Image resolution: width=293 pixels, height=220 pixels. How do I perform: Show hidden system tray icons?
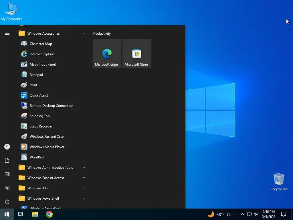tap(242, 214)
